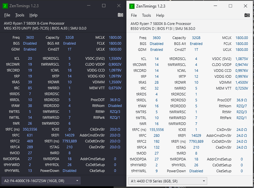Viewport: 254px width, 188px height.
Task: Click CLDO VDDP value 0,9002V
Action: [x=115, y=64]
